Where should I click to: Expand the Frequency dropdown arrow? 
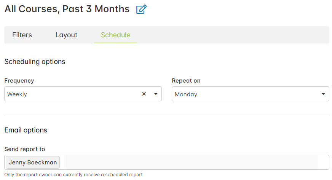pyautogui.click(x=156, y=94)
